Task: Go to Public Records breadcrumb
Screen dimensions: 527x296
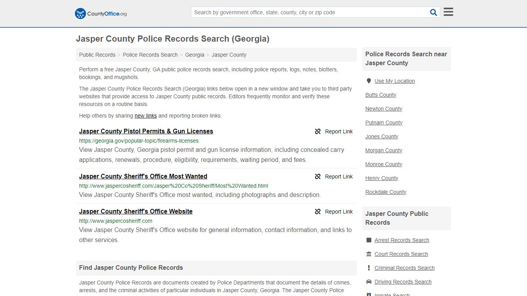Action: tap(97, 55)
